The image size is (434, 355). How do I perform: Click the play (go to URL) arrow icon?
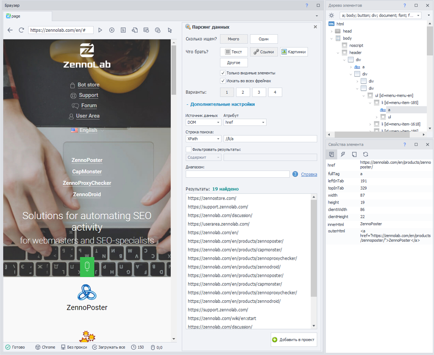[x=100, y=30]
